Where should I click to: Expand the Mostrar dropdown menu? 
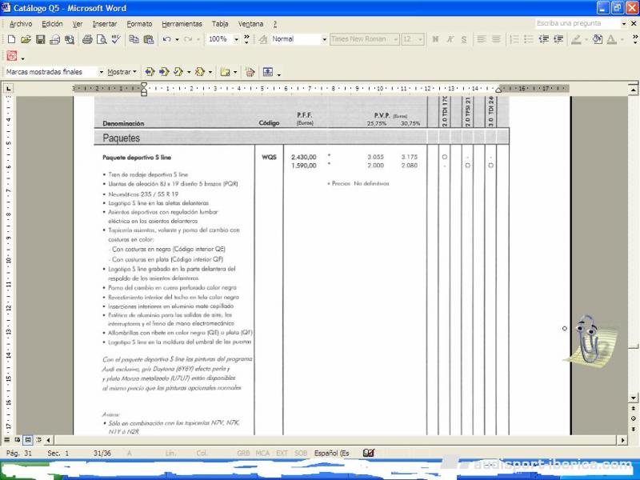coord(122,72)
